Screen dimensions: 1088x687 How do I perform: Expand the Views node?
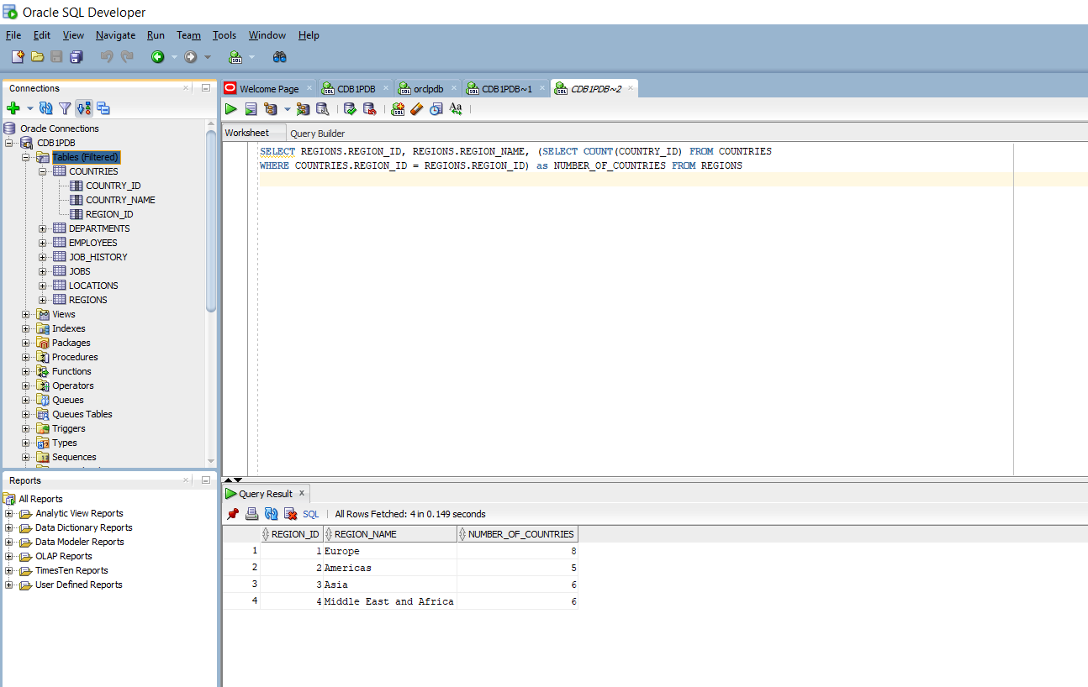[26, 314]
